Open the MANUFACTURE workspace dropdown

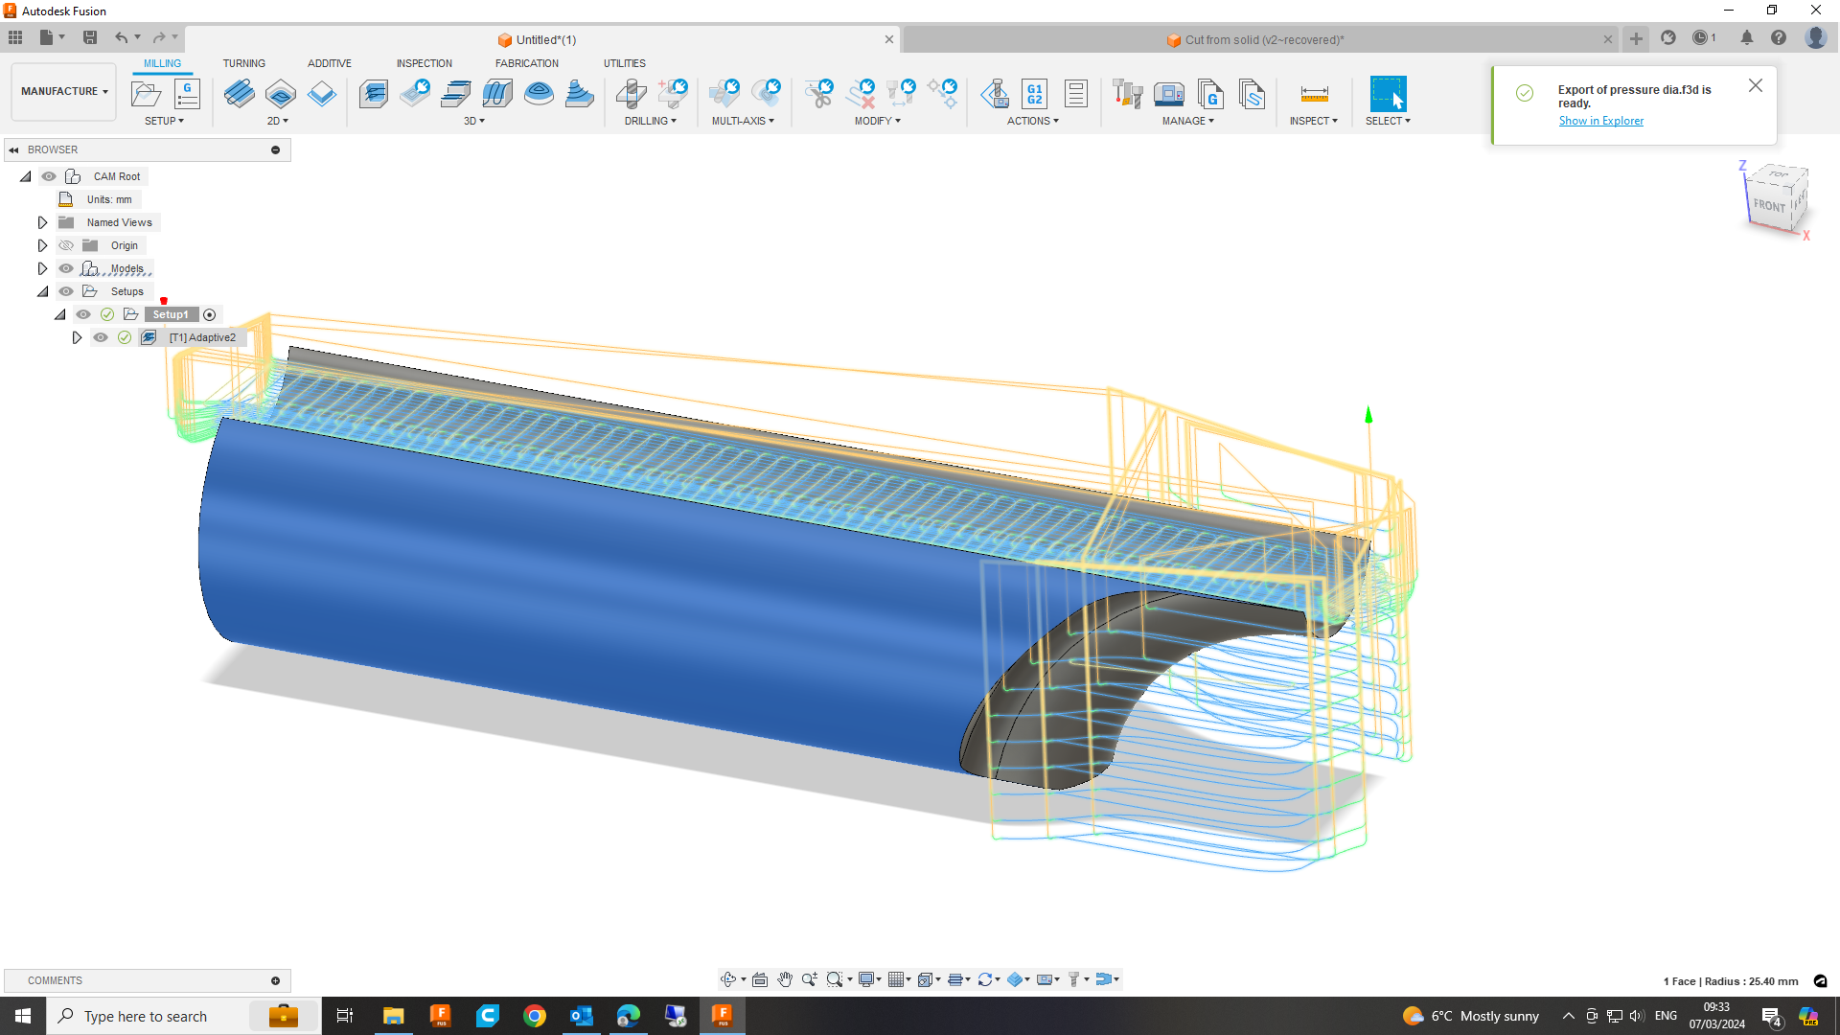point(64,92)
